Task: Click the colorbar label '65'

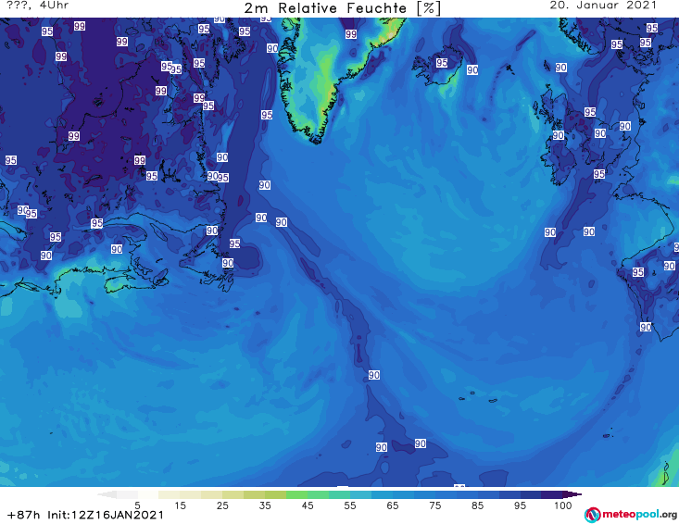Action: 393,505
